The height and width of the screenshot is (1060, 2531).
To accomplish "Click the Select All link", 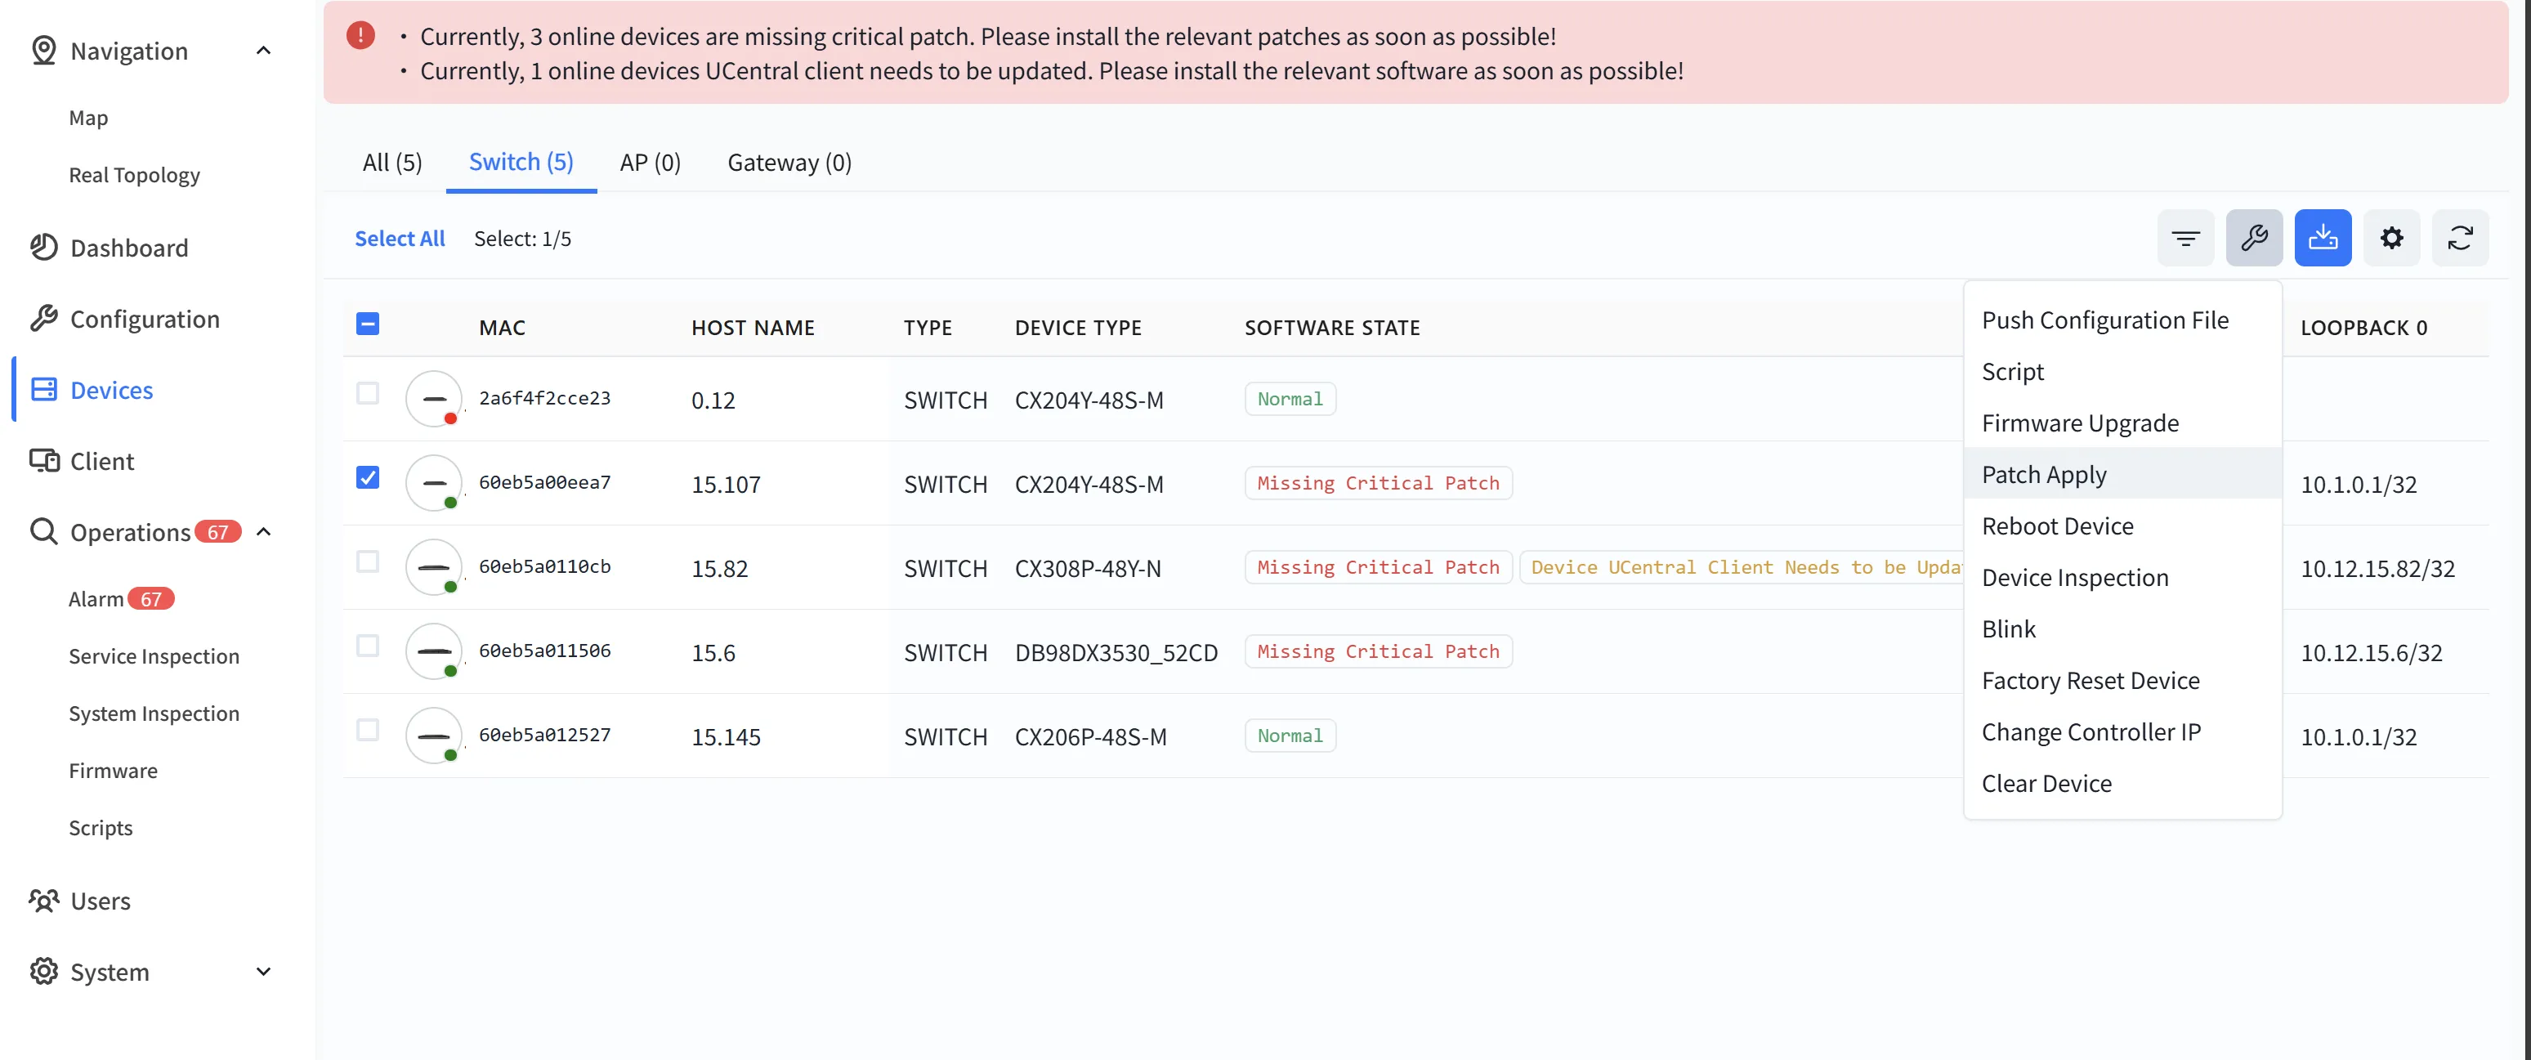I will click(x=400, y=238).
